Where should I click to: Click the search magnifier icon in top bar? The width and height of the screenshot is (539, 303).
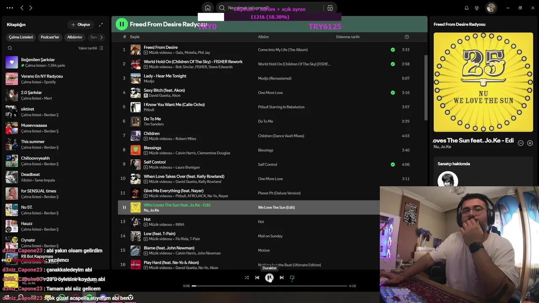coord(222,8)
